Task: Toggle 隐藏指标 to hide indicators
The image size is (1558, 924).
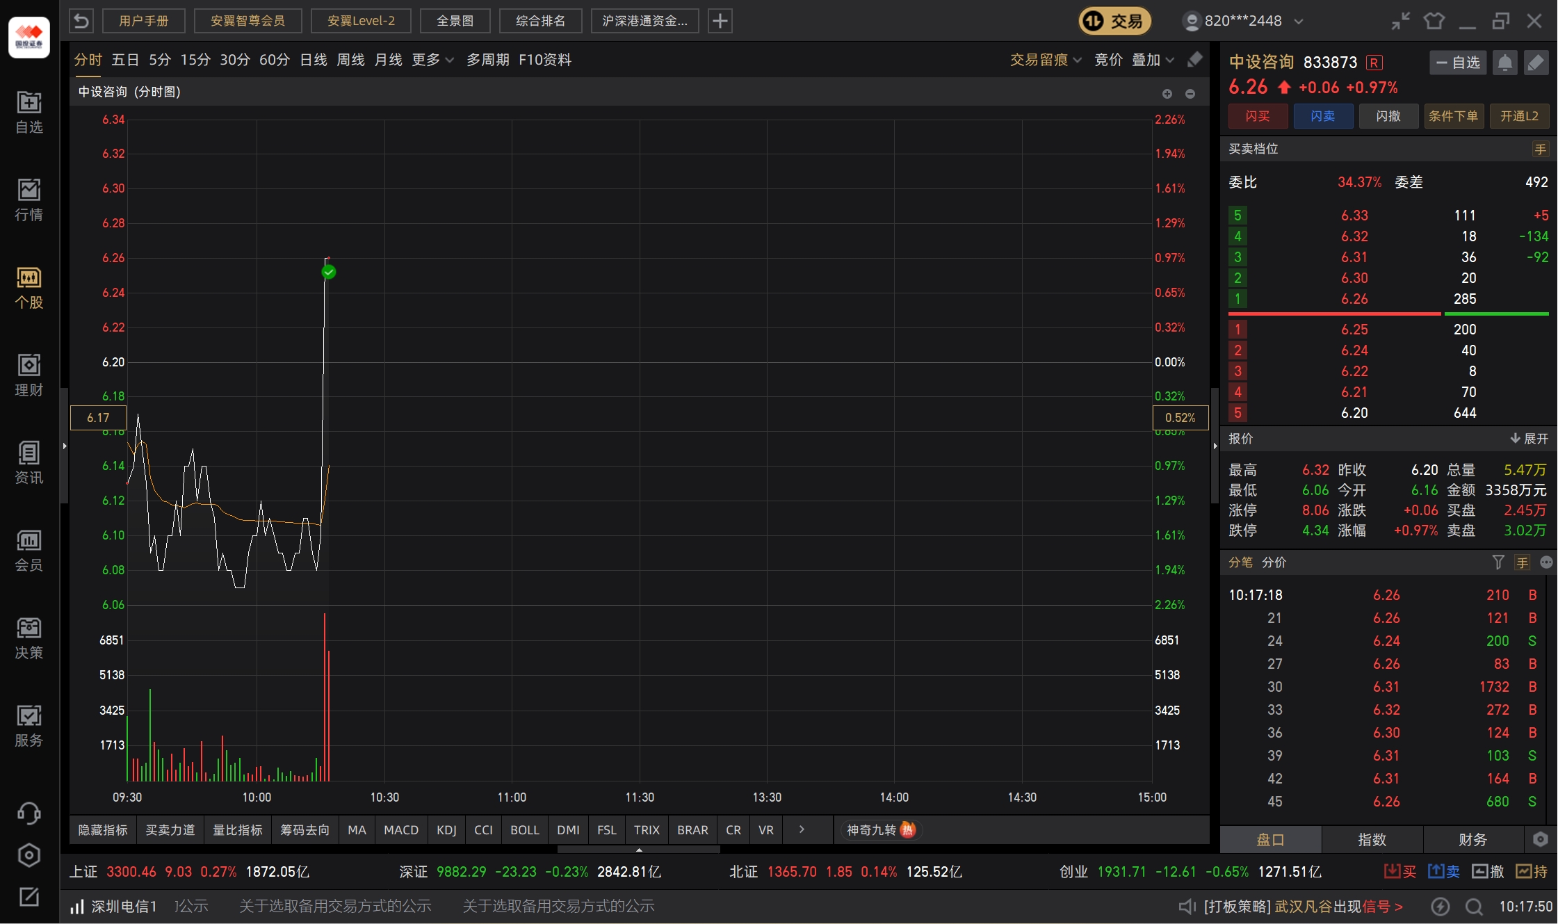Action: (x=103, y=829)
